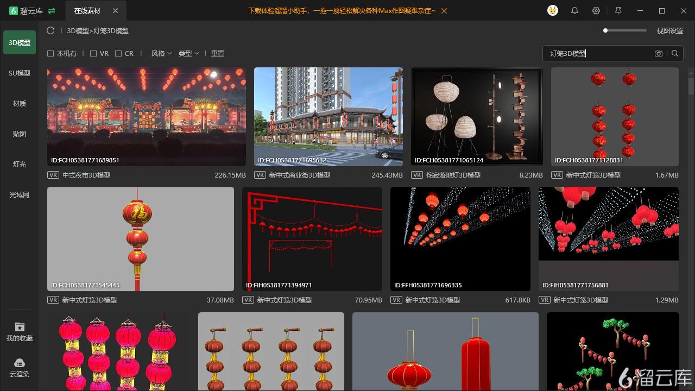Switch to 贴图 textures section
The height and width of the screenshot is (391, 695).
point(20,134)
